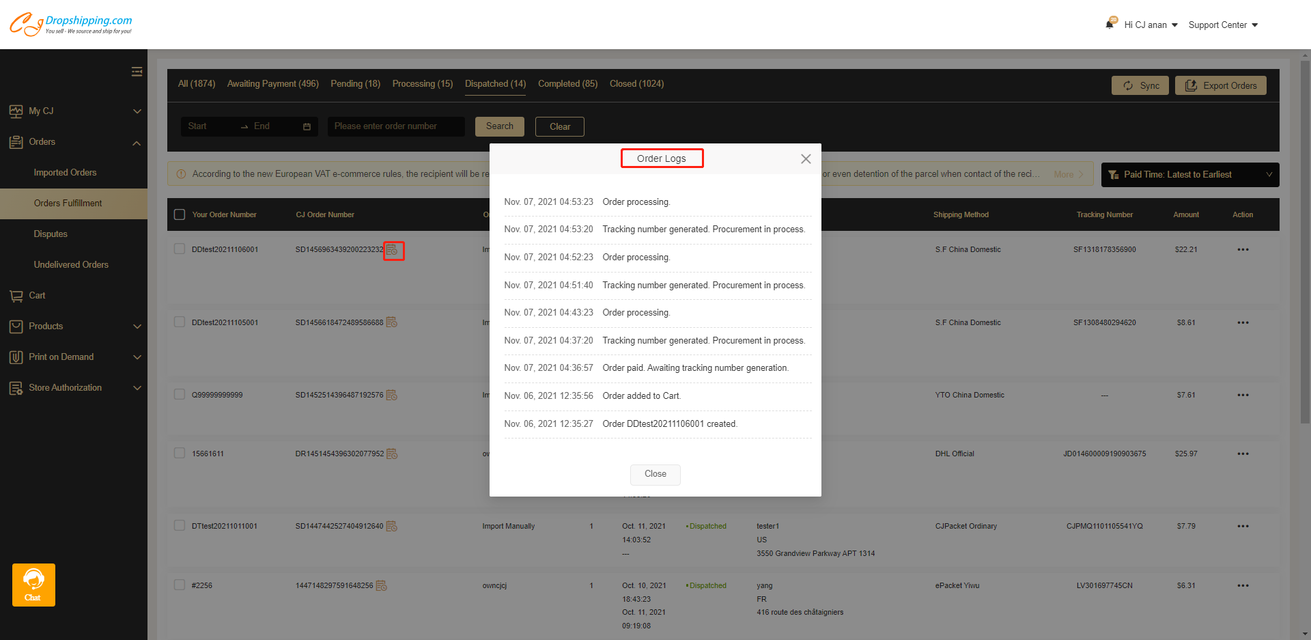Select checkbox for order DTtest20211011001
This screenshot has width=1311, height=640.
(x=180, y=526)
